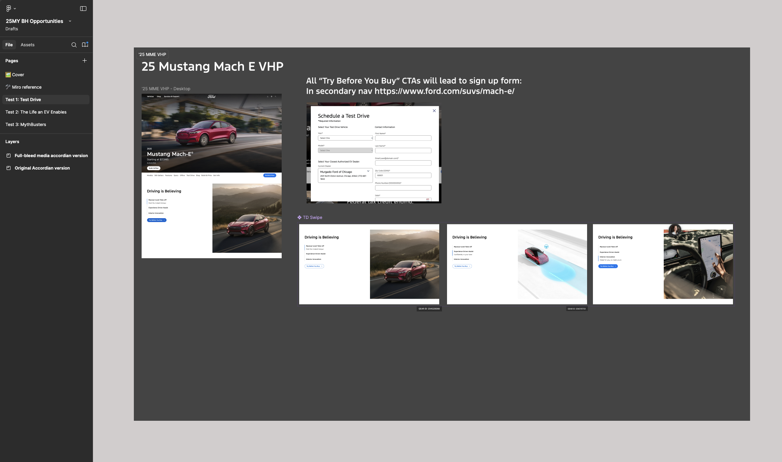
Task: Click the collaborator avatar above the third swipe frame
Action: click(x=675, y=230)
